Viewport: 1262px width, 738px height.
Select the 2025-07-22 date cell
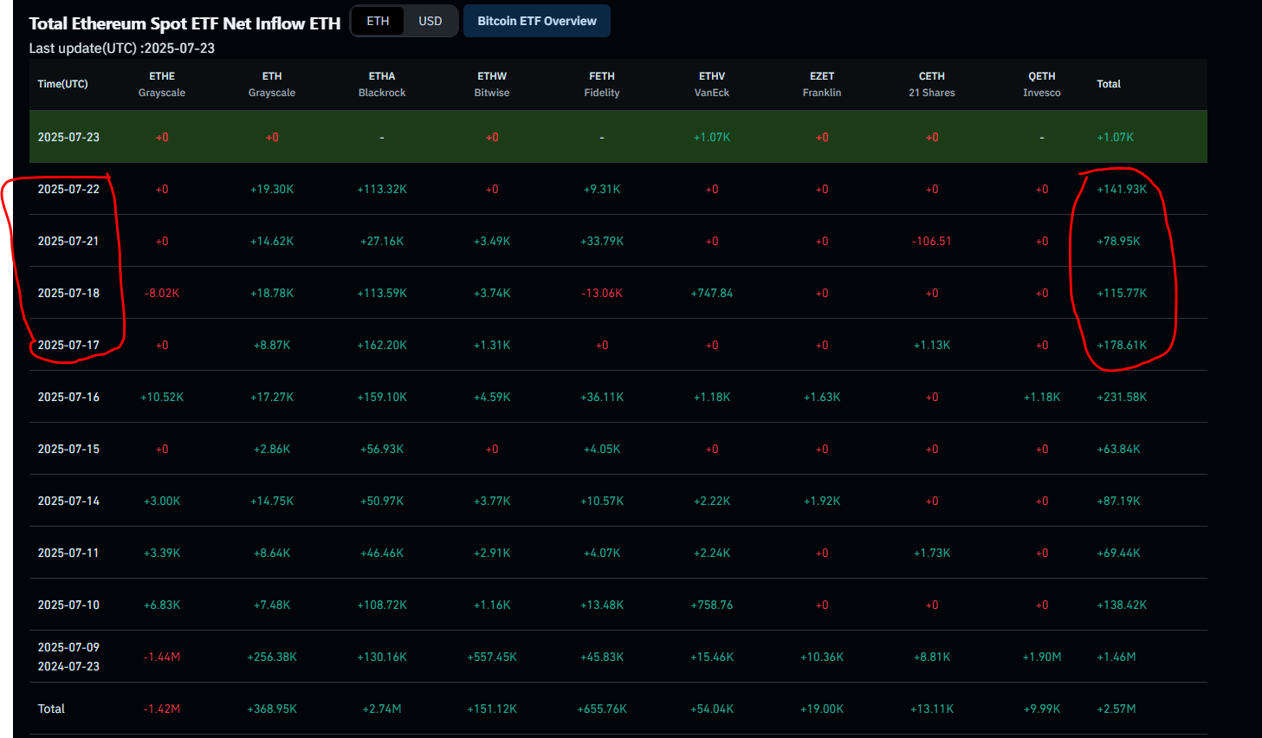pyautogui.click(x=68, y=189)
